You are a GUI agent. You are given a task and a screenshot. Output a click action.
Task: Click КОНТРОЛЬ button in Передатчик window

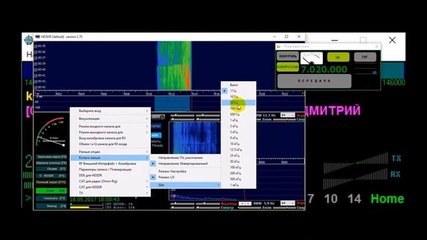(288, 56)
